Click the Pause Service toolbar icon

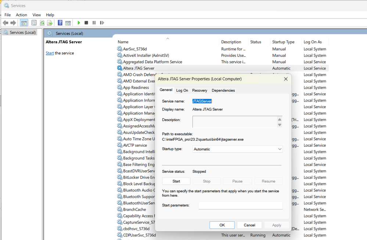(x=94, y=23)
